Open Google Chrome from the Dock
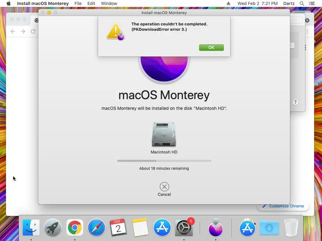This screenshot has height=241, width=322. (x=75, y=228)
